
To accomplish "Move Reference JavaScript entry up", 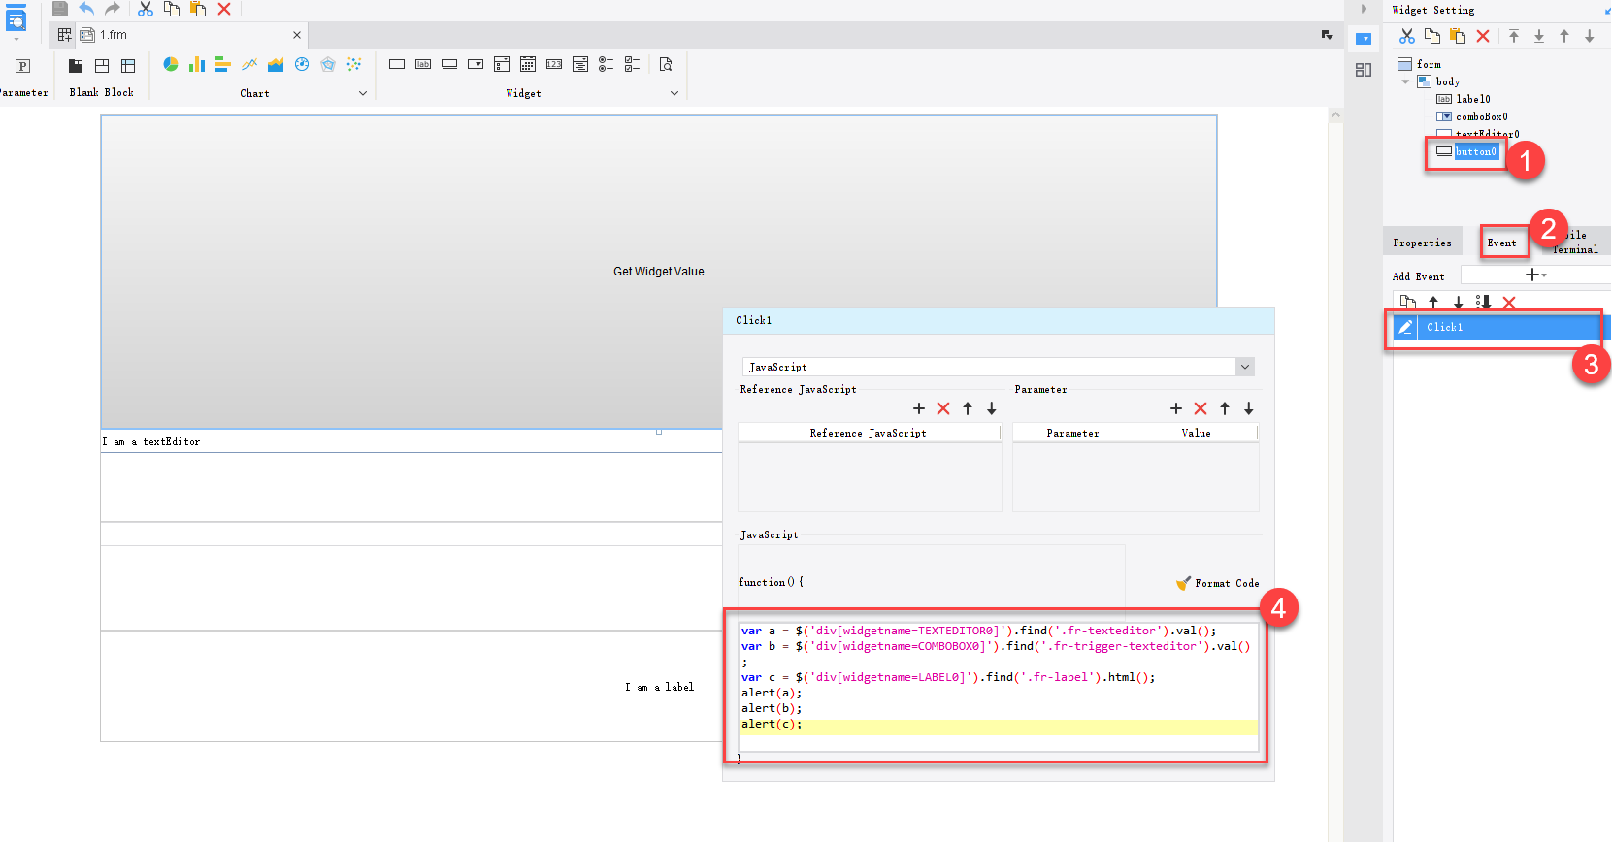I will [x=968, y=408].
